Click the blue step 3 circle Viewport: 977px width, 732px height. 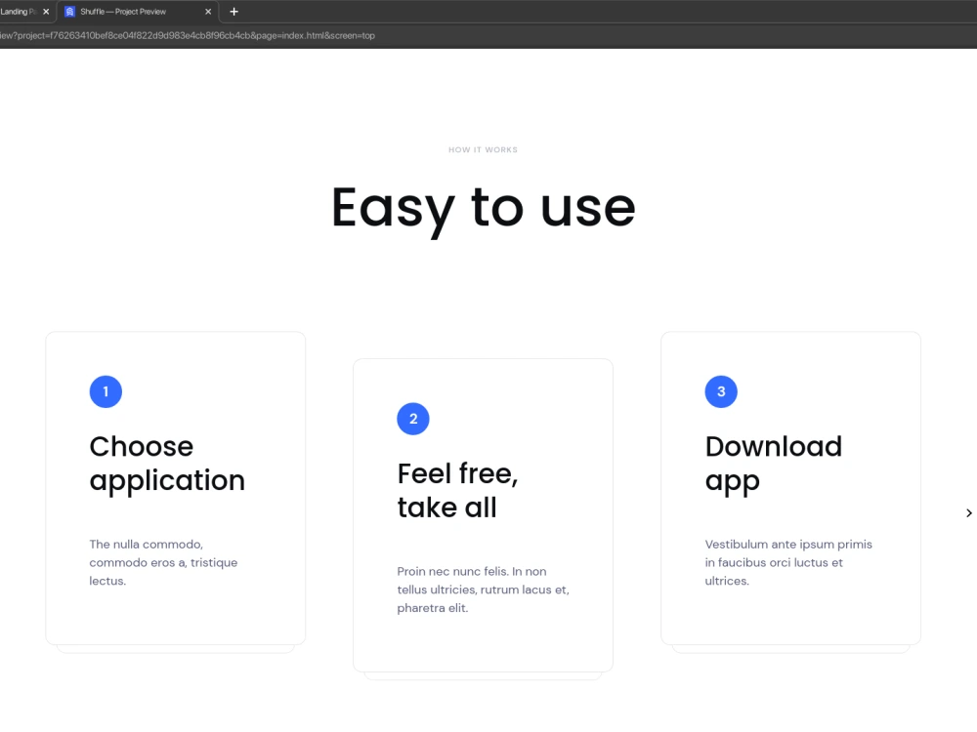pyautogui.click(x=721, y=391)
